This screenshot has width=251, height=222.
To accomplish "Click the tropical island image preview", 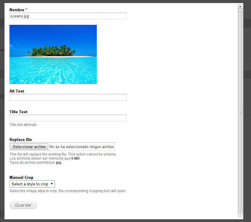I will point(53,54).
